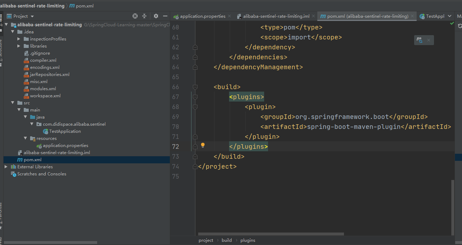Fold the <plugins> element on line 67
Screen dimensions: 462x245
(x=195, y=97)
